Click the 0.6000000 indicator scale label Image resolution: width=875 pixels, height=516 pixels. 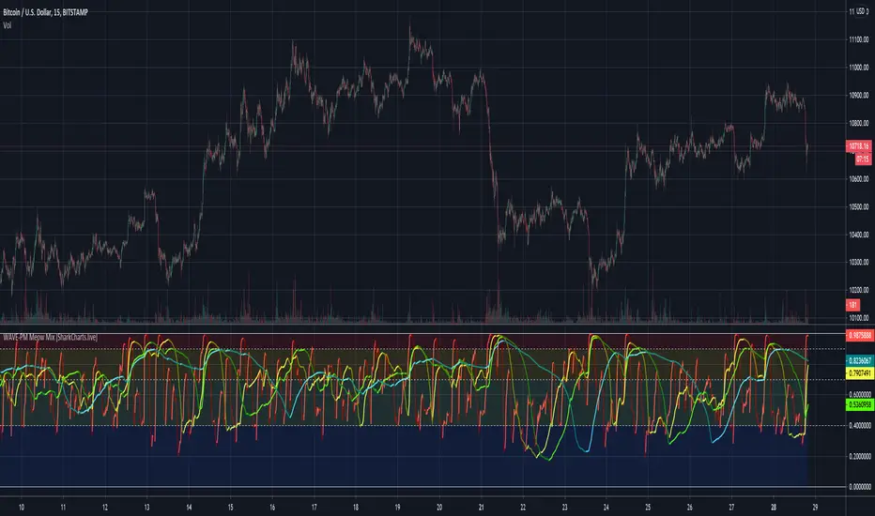pyautogui.click(x=860, y=394)
